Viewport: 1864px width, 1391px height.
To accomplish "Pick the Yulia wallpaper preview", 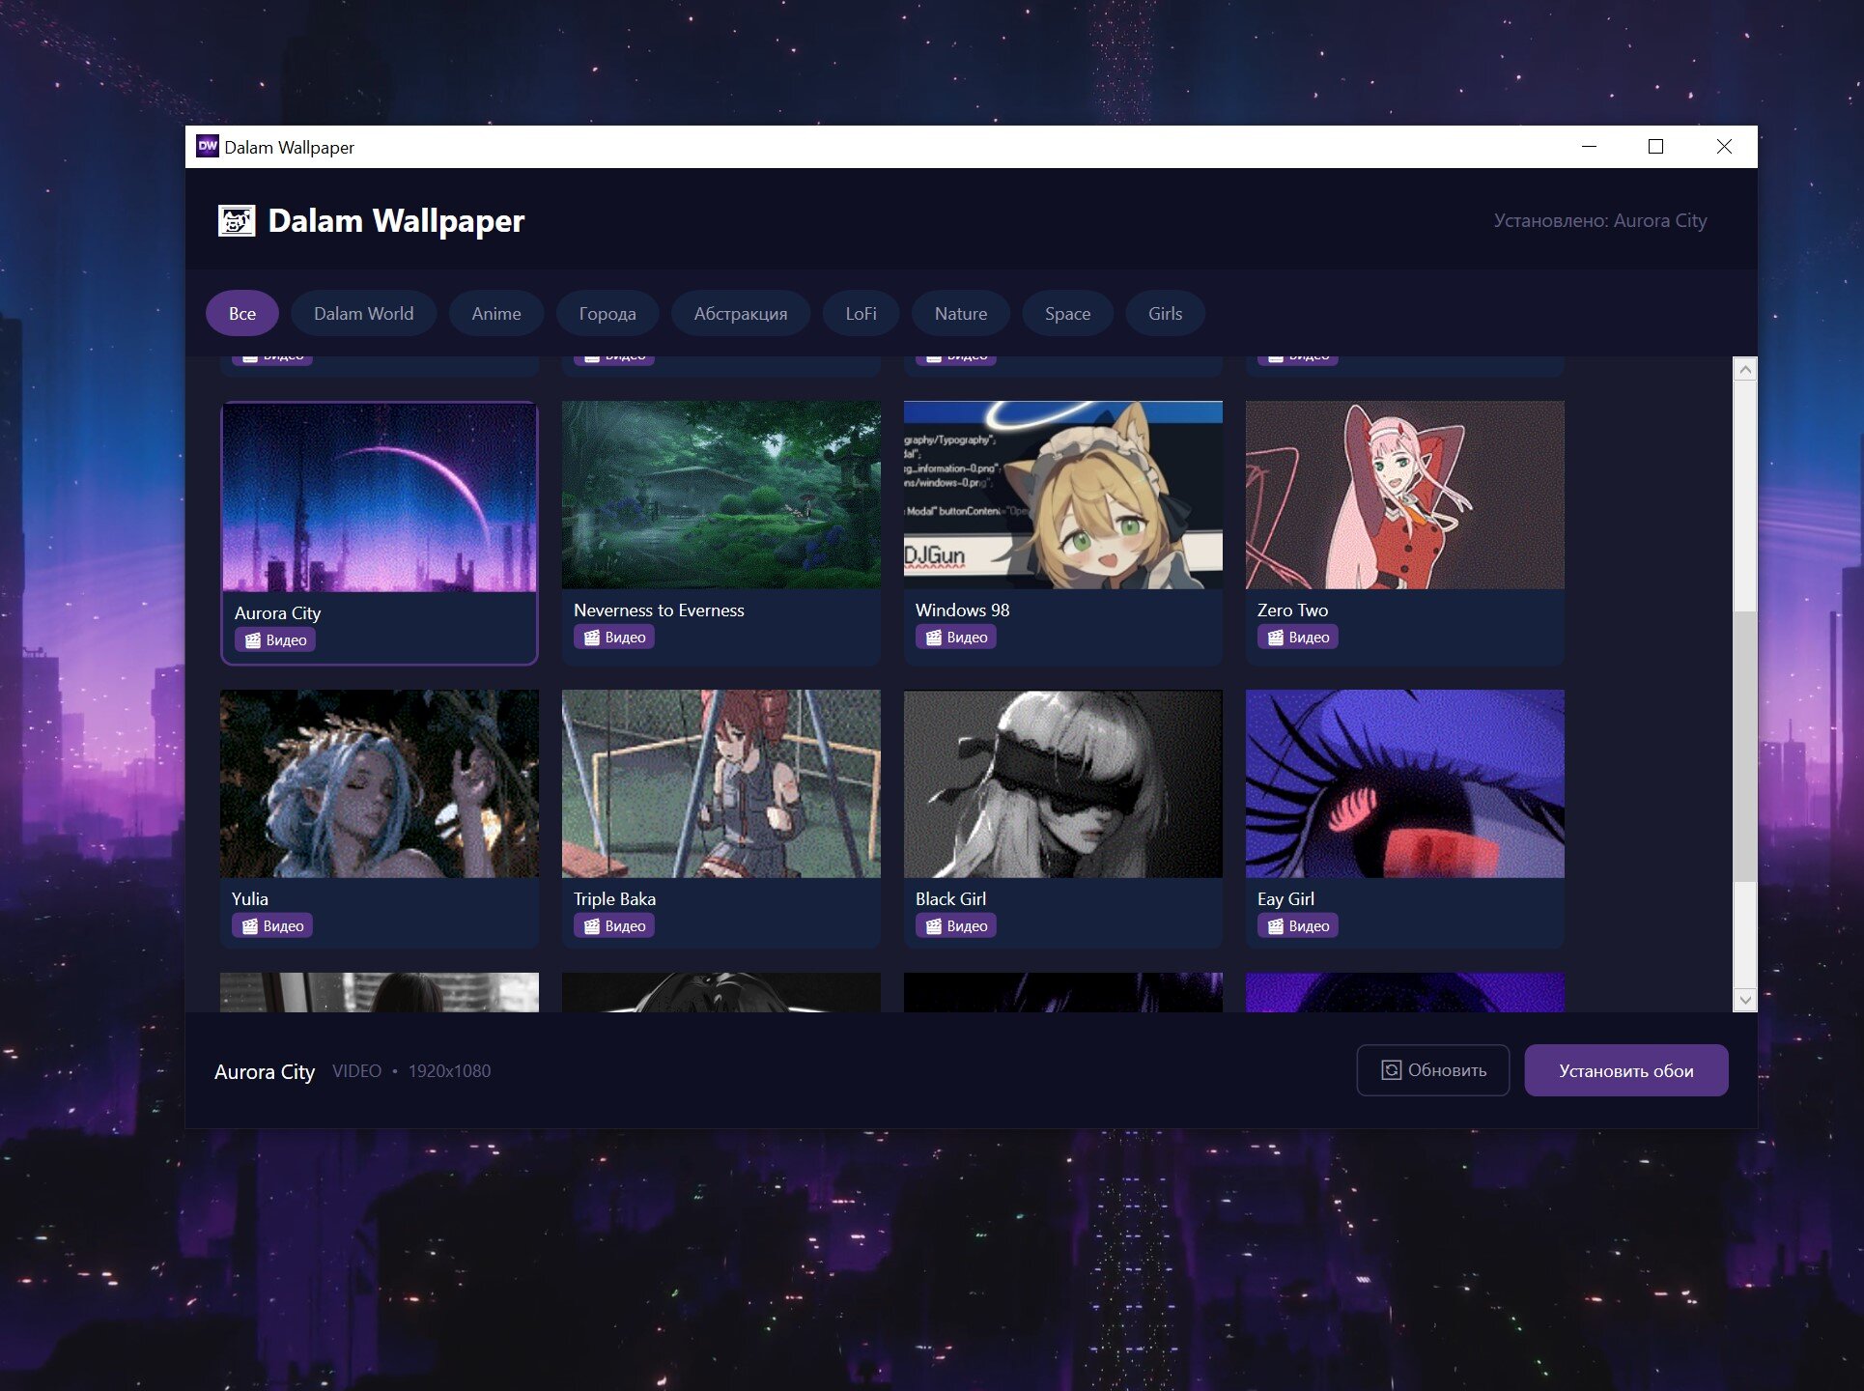I will (x=380, y=783).
